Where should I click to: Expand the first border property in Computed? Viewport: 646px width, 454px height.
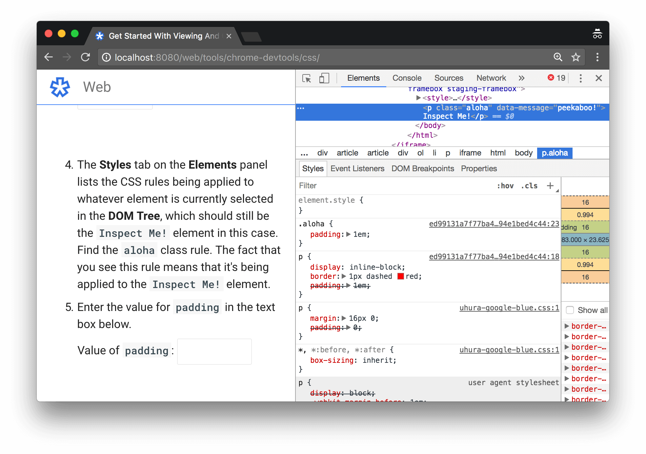click(567, 326)
